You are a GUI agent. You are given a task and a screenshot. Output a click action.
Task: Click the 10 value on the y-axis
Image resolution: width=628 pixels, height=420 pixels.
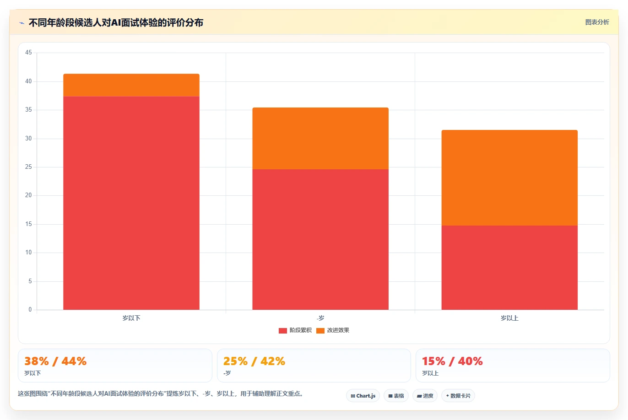point(28,253)
